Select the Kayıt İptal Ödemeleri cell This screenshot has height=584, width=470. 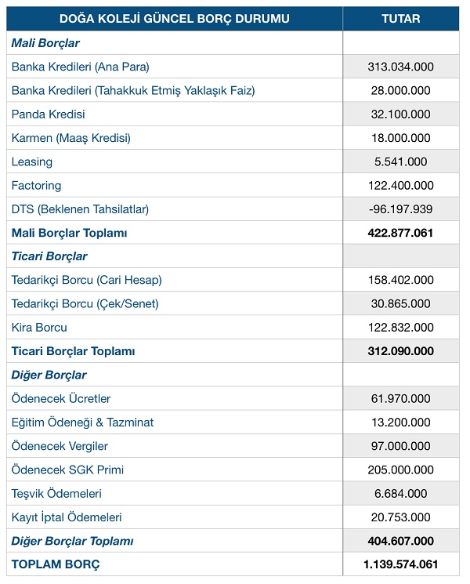(x=66, y=517)
